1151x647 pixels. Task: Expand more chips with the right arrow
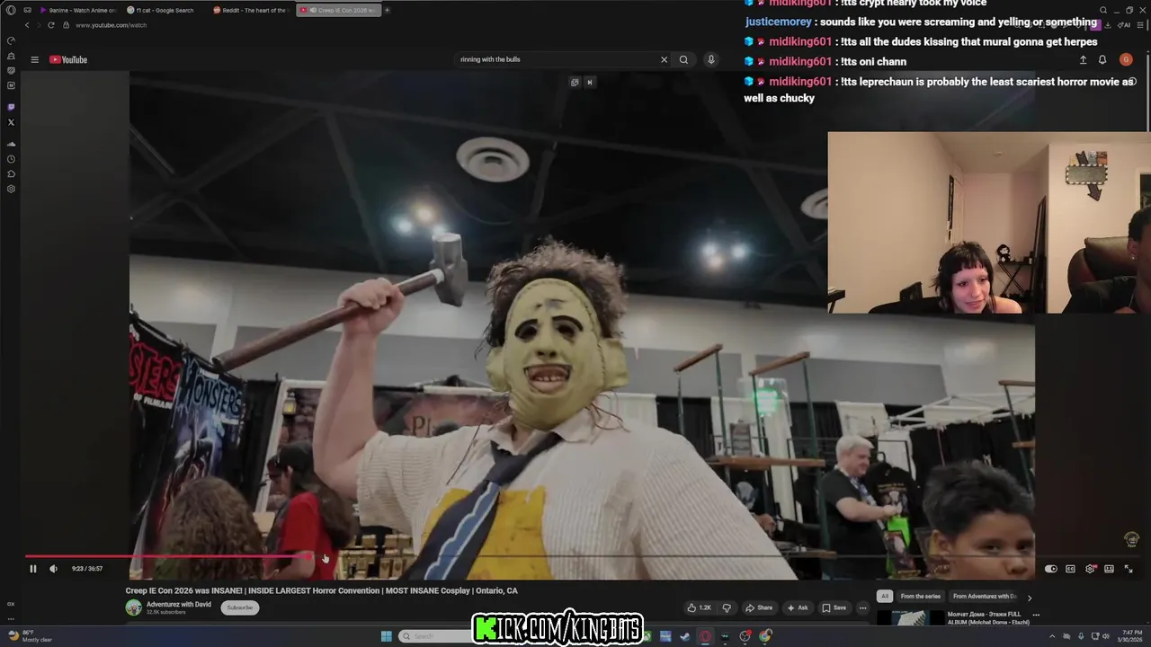click(1030, 598)
